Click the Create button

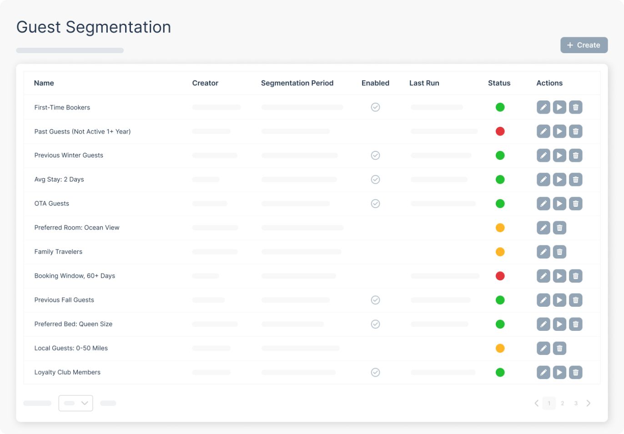584,45
